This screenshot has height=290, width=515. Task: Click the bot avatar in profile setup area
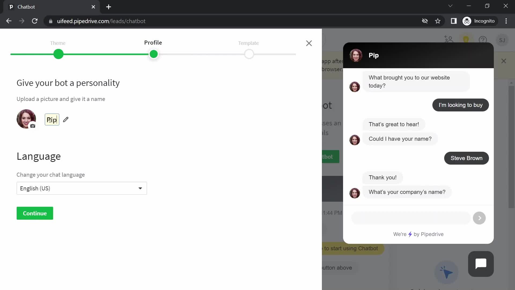(x=27, y=119)
